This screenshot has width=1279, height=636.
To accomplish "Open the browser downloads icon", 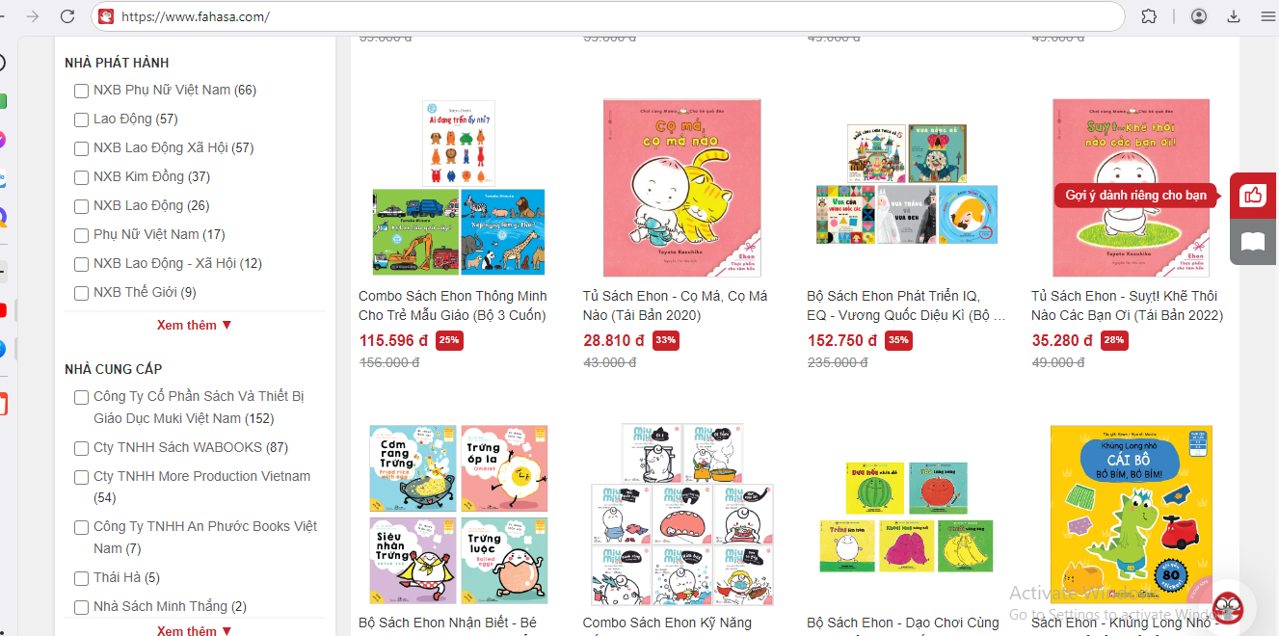I will point(1234,16).
